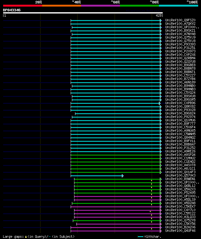Viewport: 201px width, 239px height.
Task: Click the UniRef100_B9FV11 label
Action: (180, 141)
